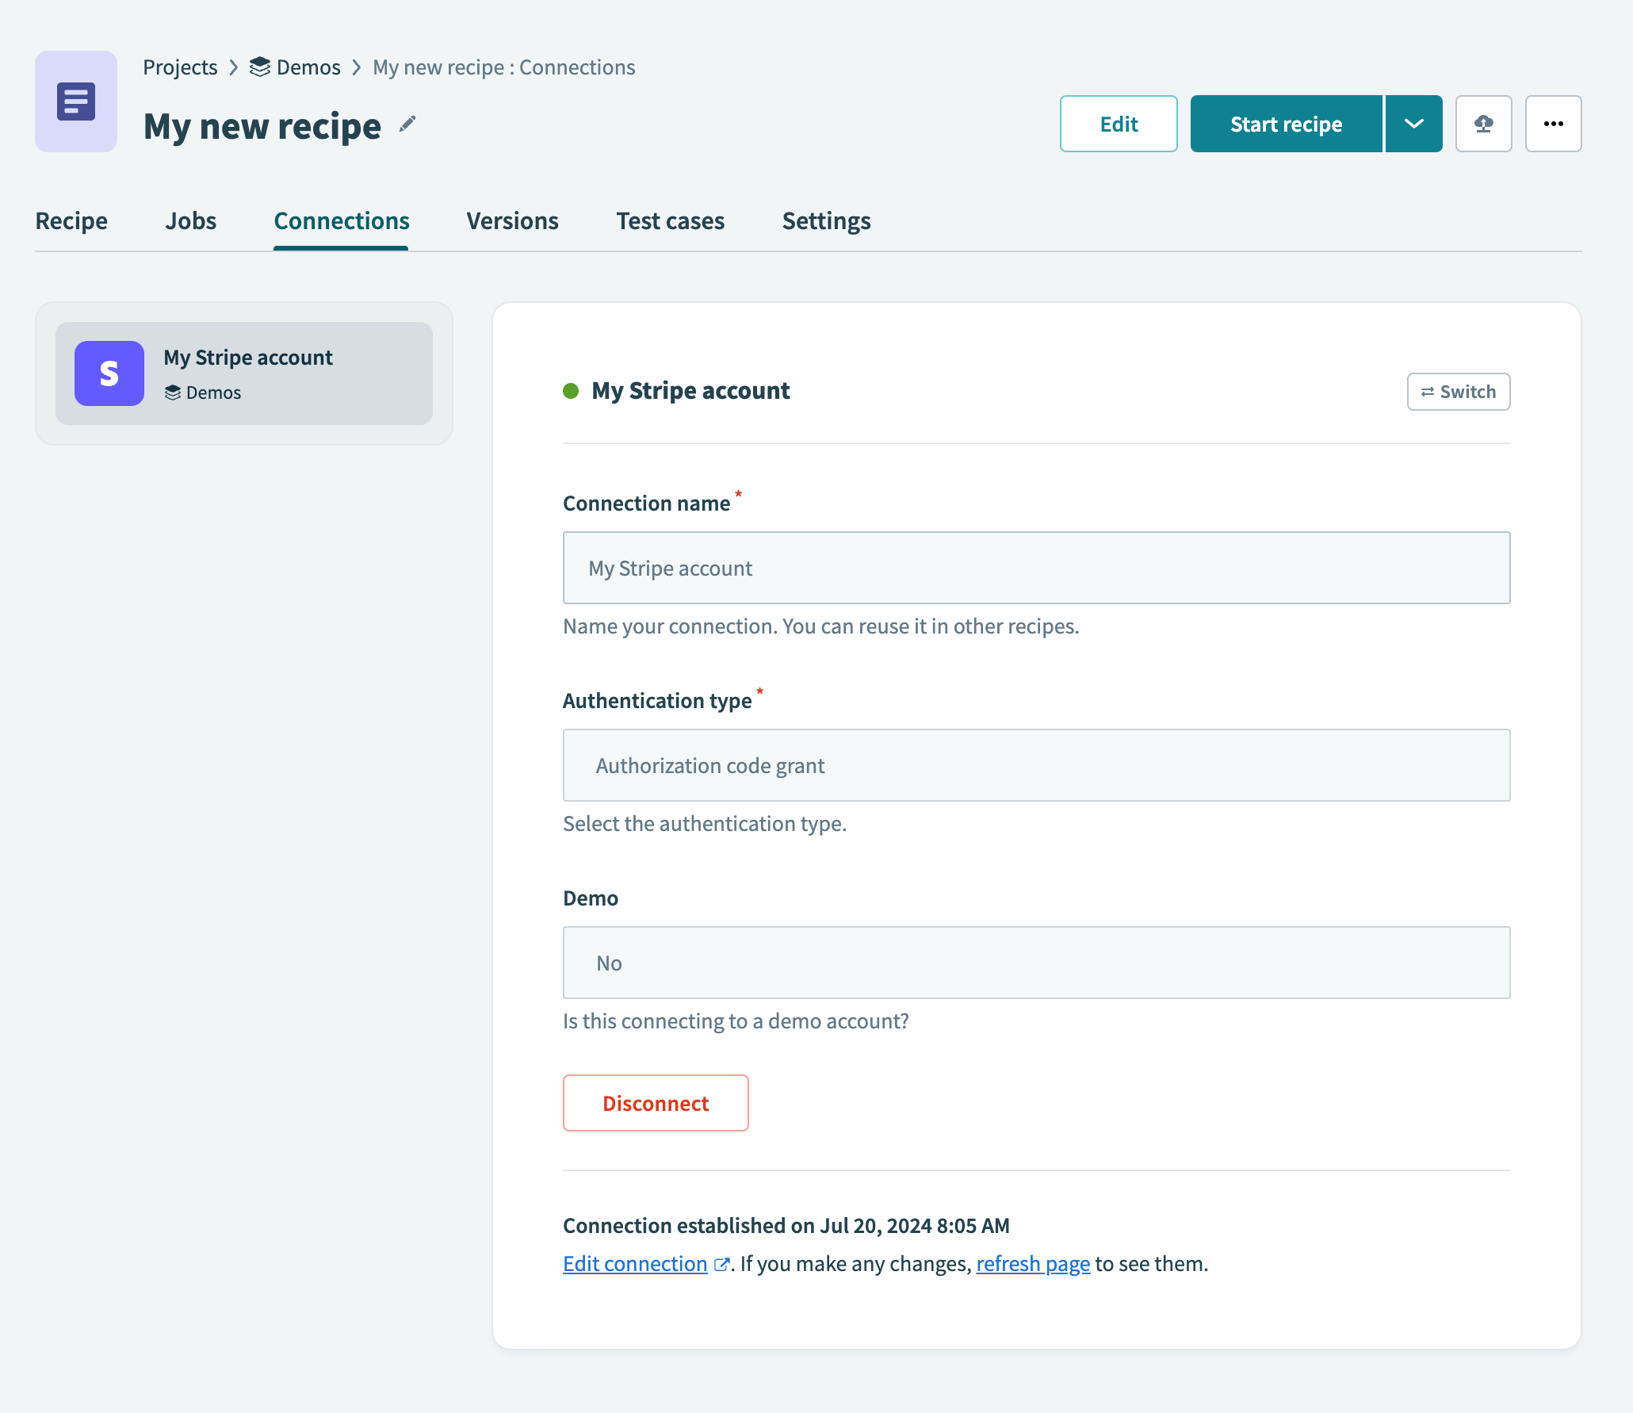The image size is (1633, 1413).
Task: Open the Edit connection link
Action: [x=633, y=1263]
